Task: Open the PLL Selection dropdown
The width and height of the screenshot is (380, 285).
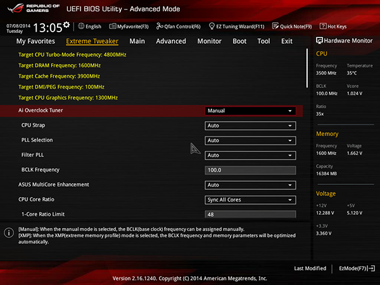Action: pos(250,141)
